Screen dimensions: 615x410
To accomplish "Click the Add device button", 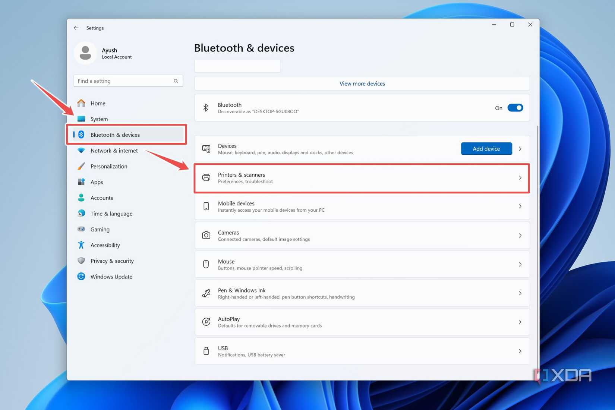I will point(486,149).
